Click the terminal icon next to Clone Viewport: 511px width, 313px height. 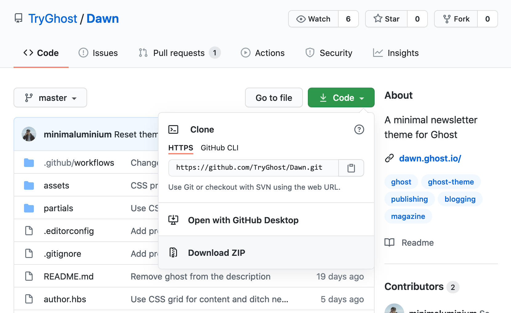point(173,129)
